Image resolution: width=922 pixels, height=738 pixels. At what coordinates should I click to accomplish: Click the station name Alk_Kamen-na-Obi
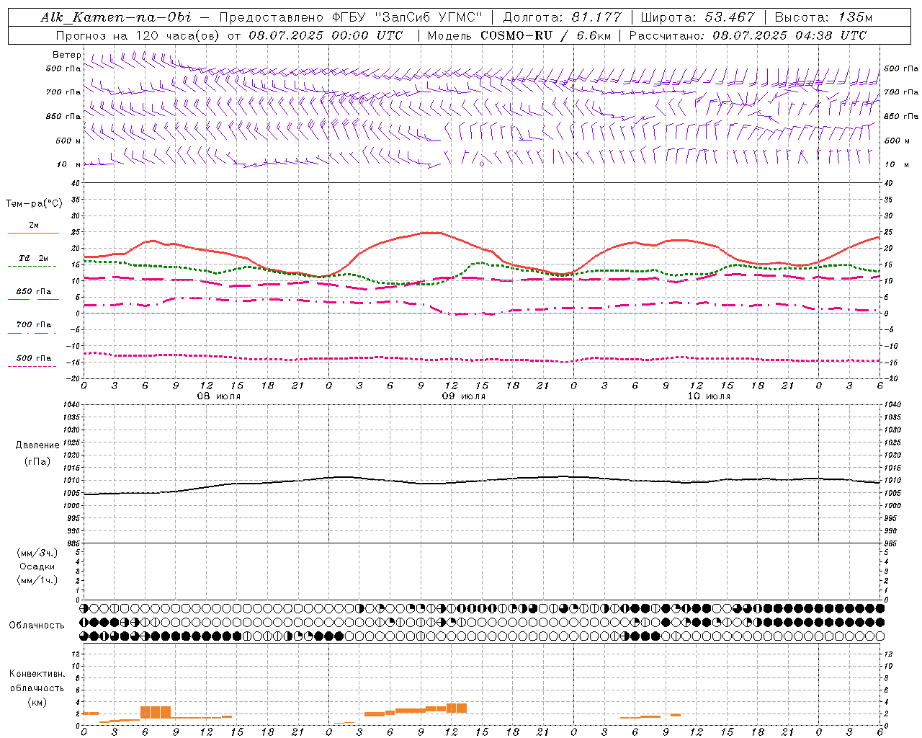point(116,17)
